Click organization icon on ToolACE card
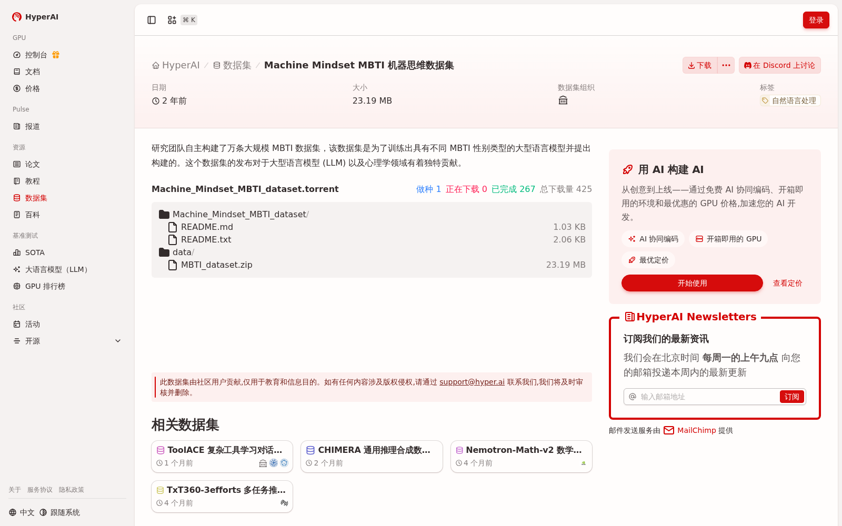This screenshot has height=526, width=842. [263, 463]
